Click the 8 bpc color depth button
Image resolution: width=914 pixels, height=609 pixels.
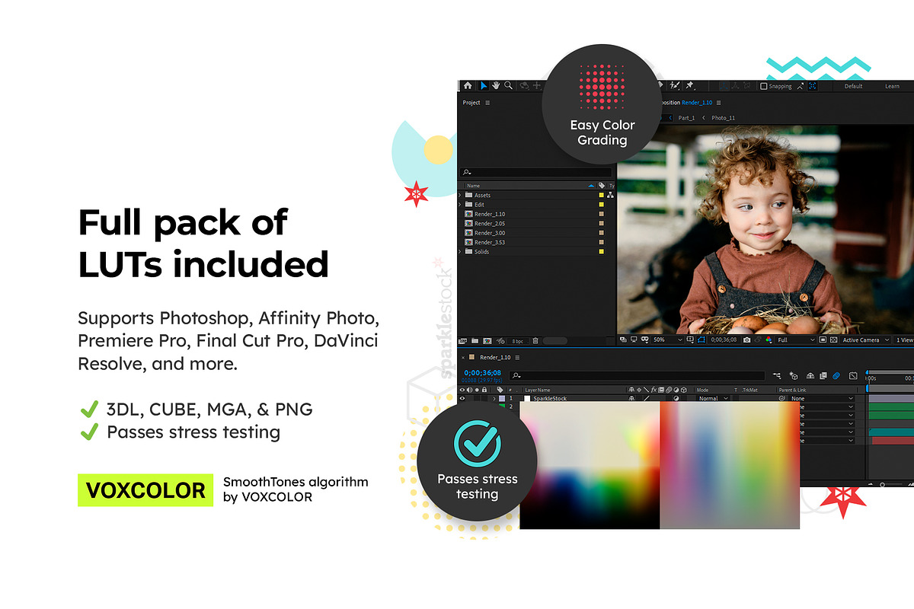pos(517,341)
